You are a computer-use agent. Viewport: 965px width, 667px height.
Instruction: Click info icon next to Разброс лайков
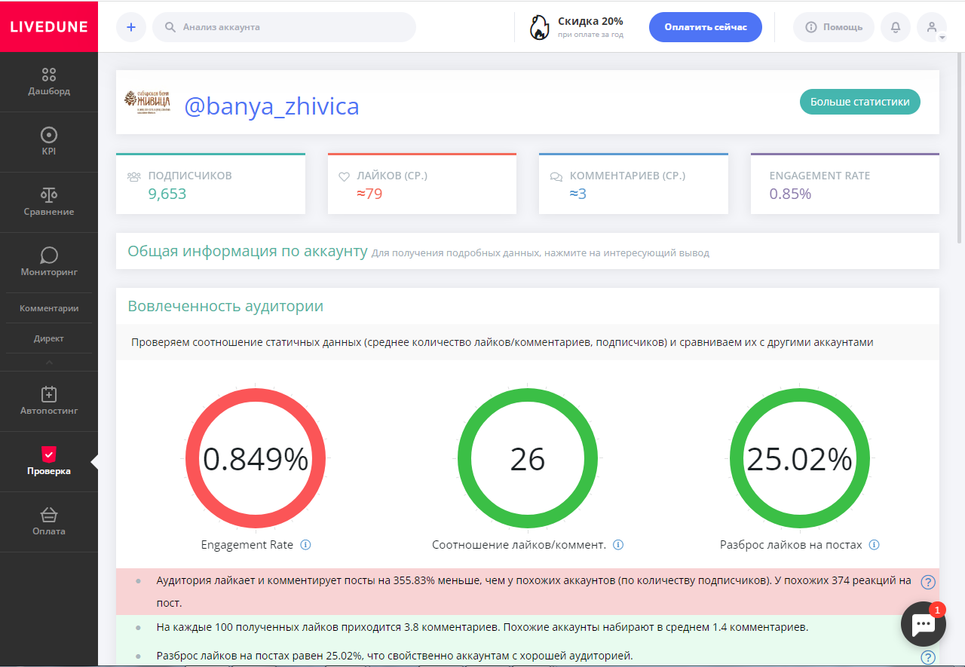[874, 545]
